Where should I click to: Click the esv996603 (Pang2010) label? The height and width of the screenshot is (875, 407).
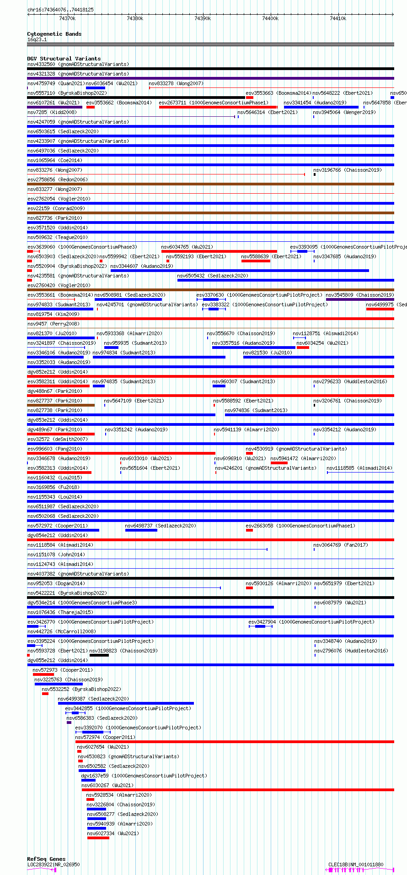[55, 449]
